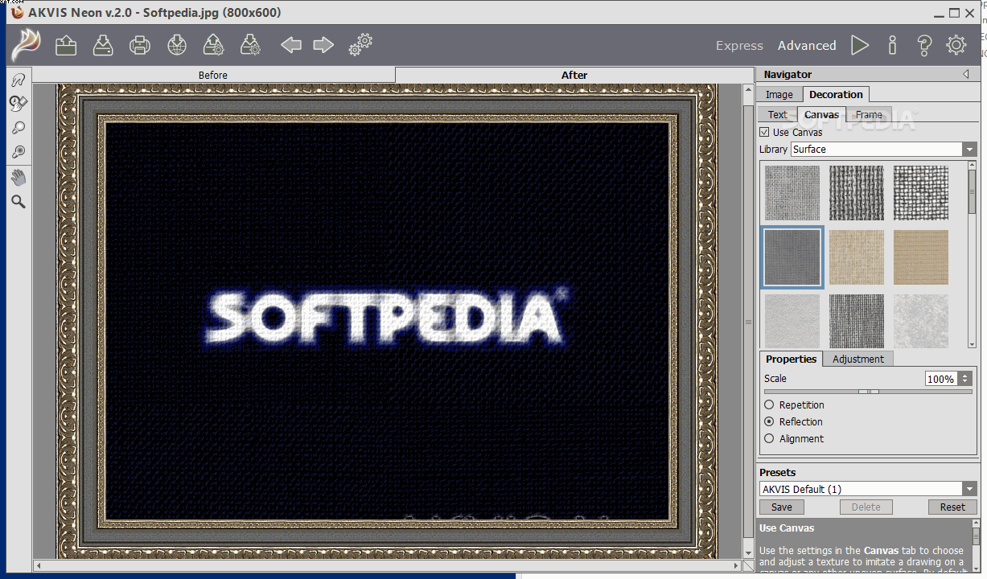Click the Save preset button

782,507
